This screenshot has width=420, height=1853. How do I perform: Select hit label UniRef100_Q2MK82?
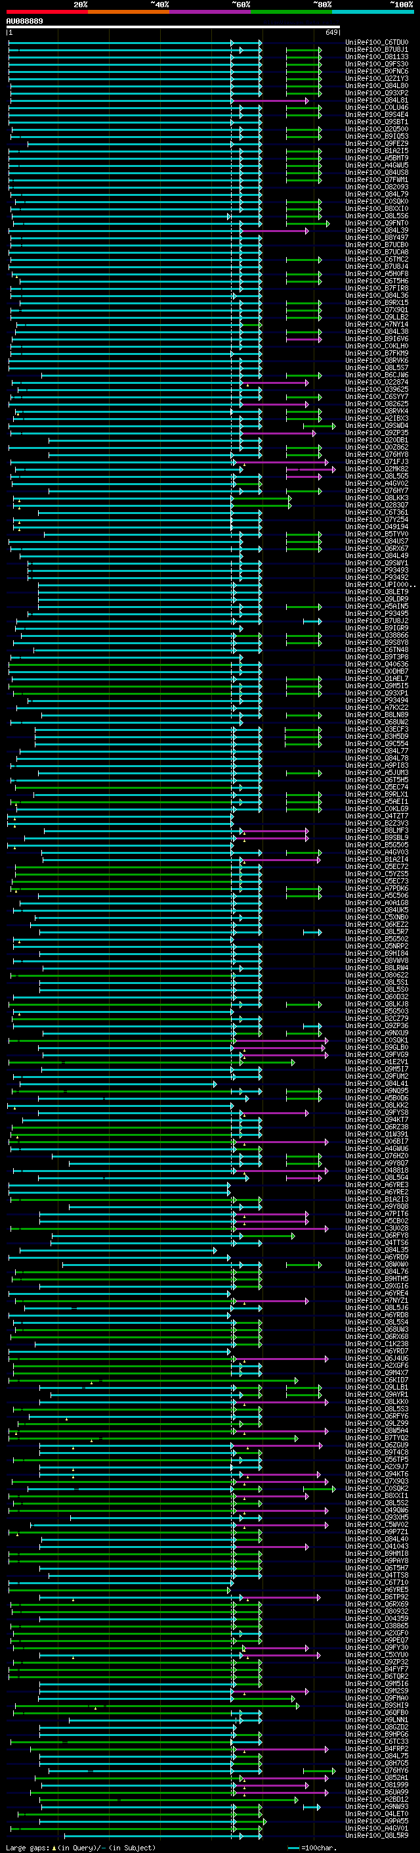click(377, 469)
